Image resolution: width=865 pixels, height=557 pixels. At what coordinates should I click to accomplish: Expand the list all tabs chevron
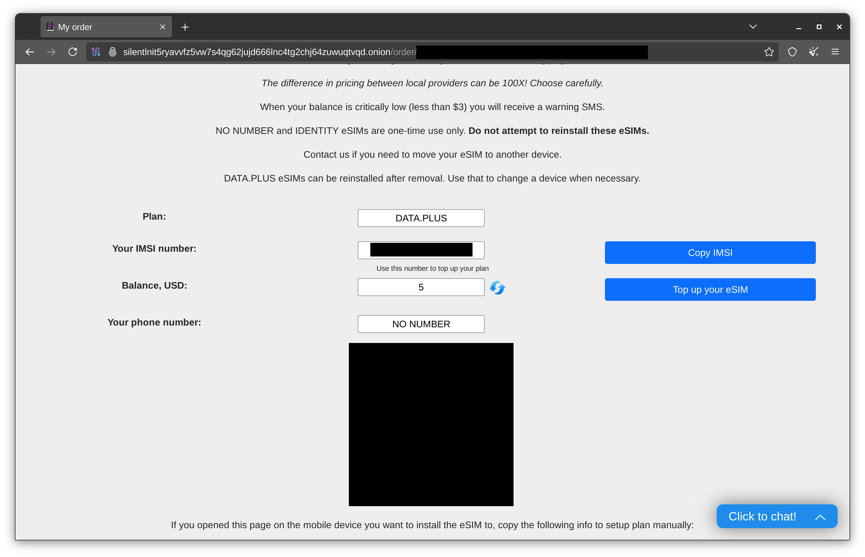pyautogui.click(x=753, y=27)
